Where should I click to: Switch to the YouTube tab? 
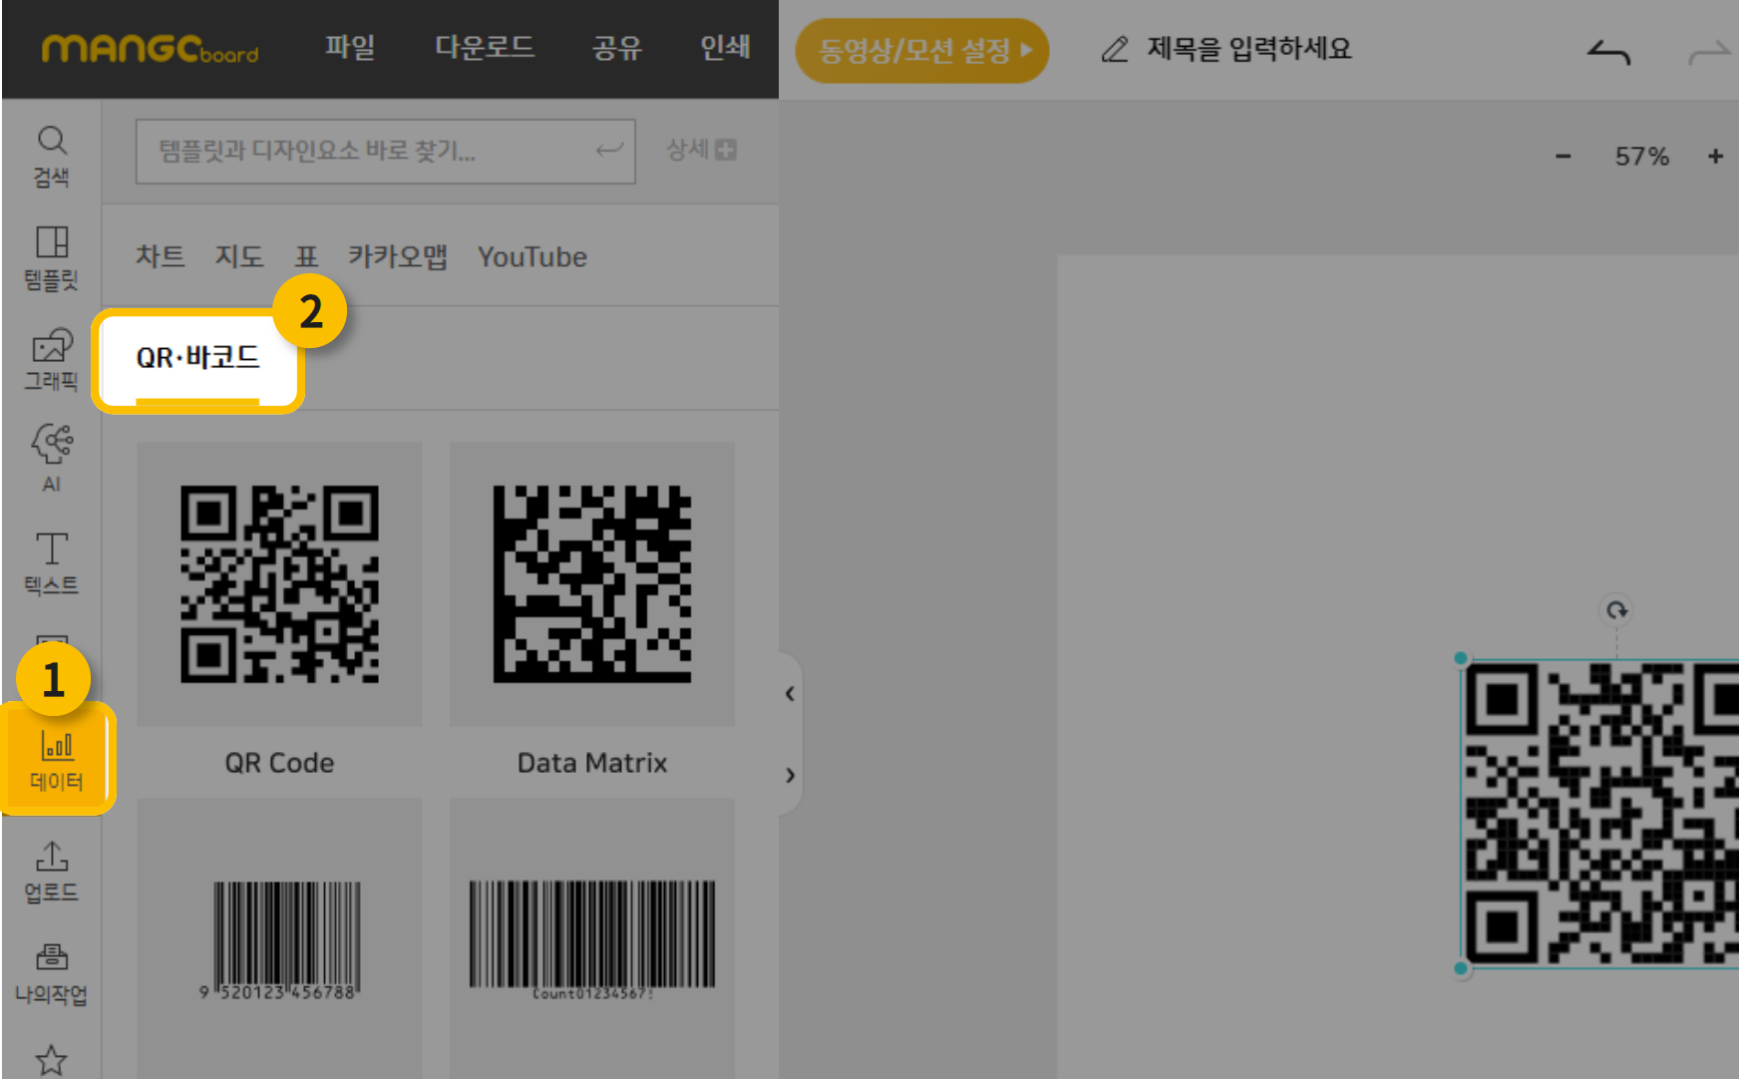(x=532, y=256)
